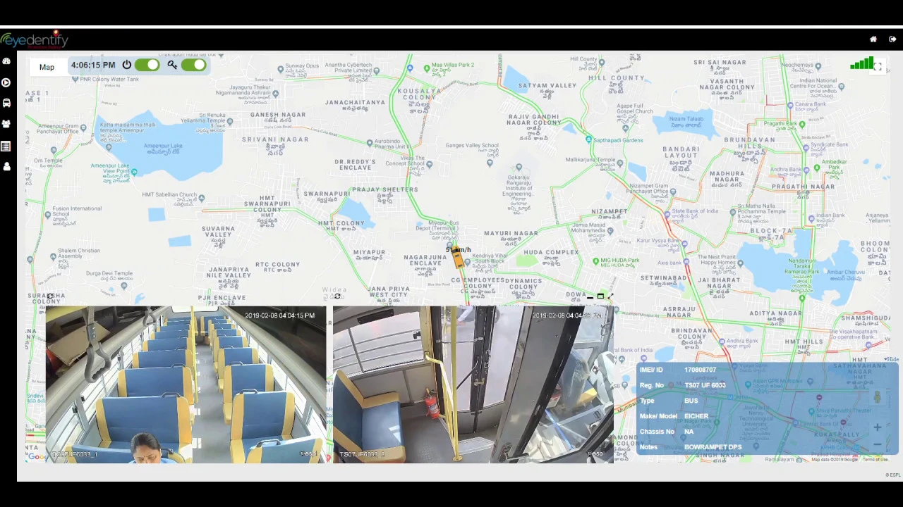Click the IMEI 170808707 value

700,370
